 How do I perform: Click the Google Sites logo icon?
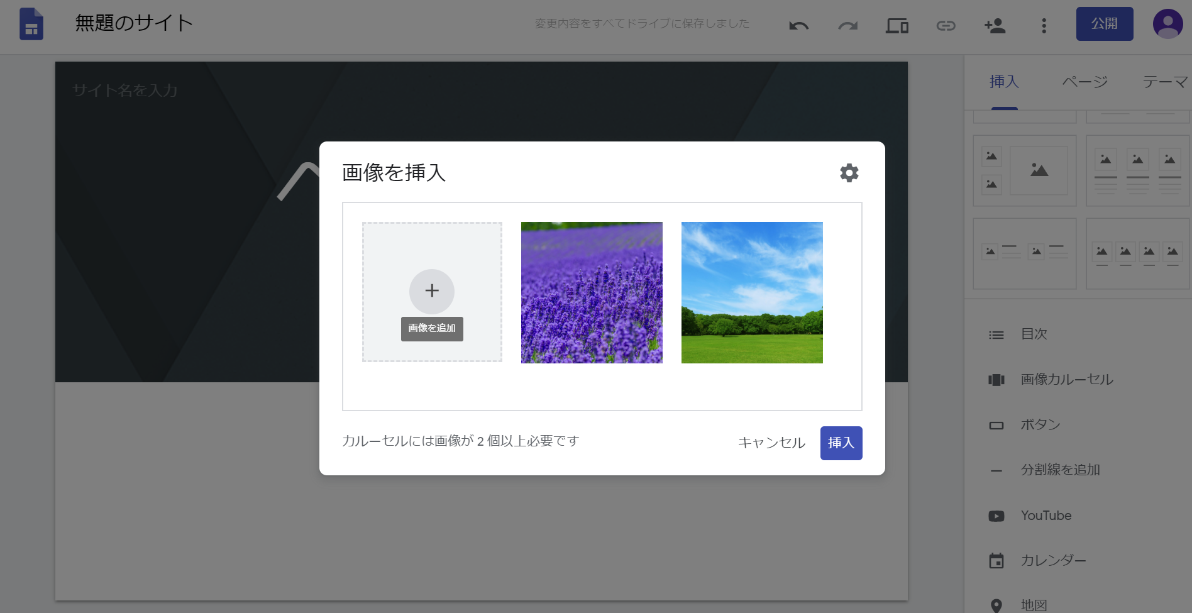tap(31, 24)
